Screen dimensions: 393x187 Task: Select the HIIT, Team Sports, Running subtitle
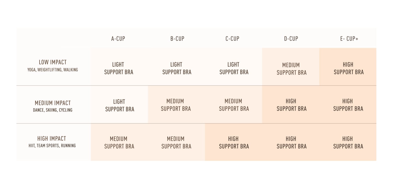coord(52,146)
